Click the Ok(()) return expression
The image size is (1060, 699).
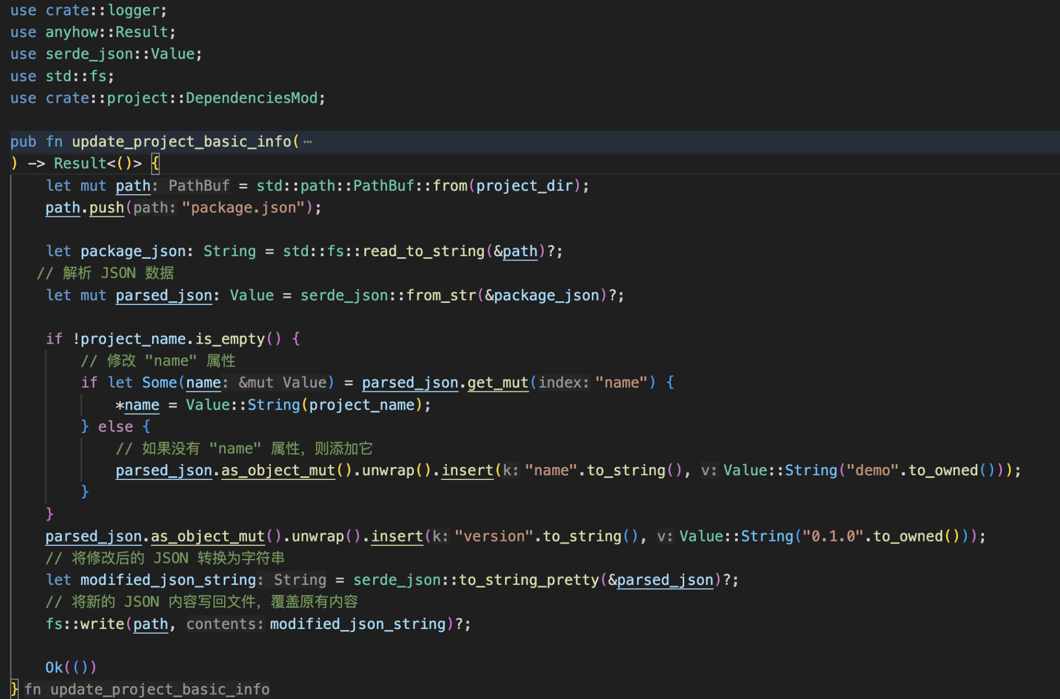pyautogui.click(x=70, y=667)
